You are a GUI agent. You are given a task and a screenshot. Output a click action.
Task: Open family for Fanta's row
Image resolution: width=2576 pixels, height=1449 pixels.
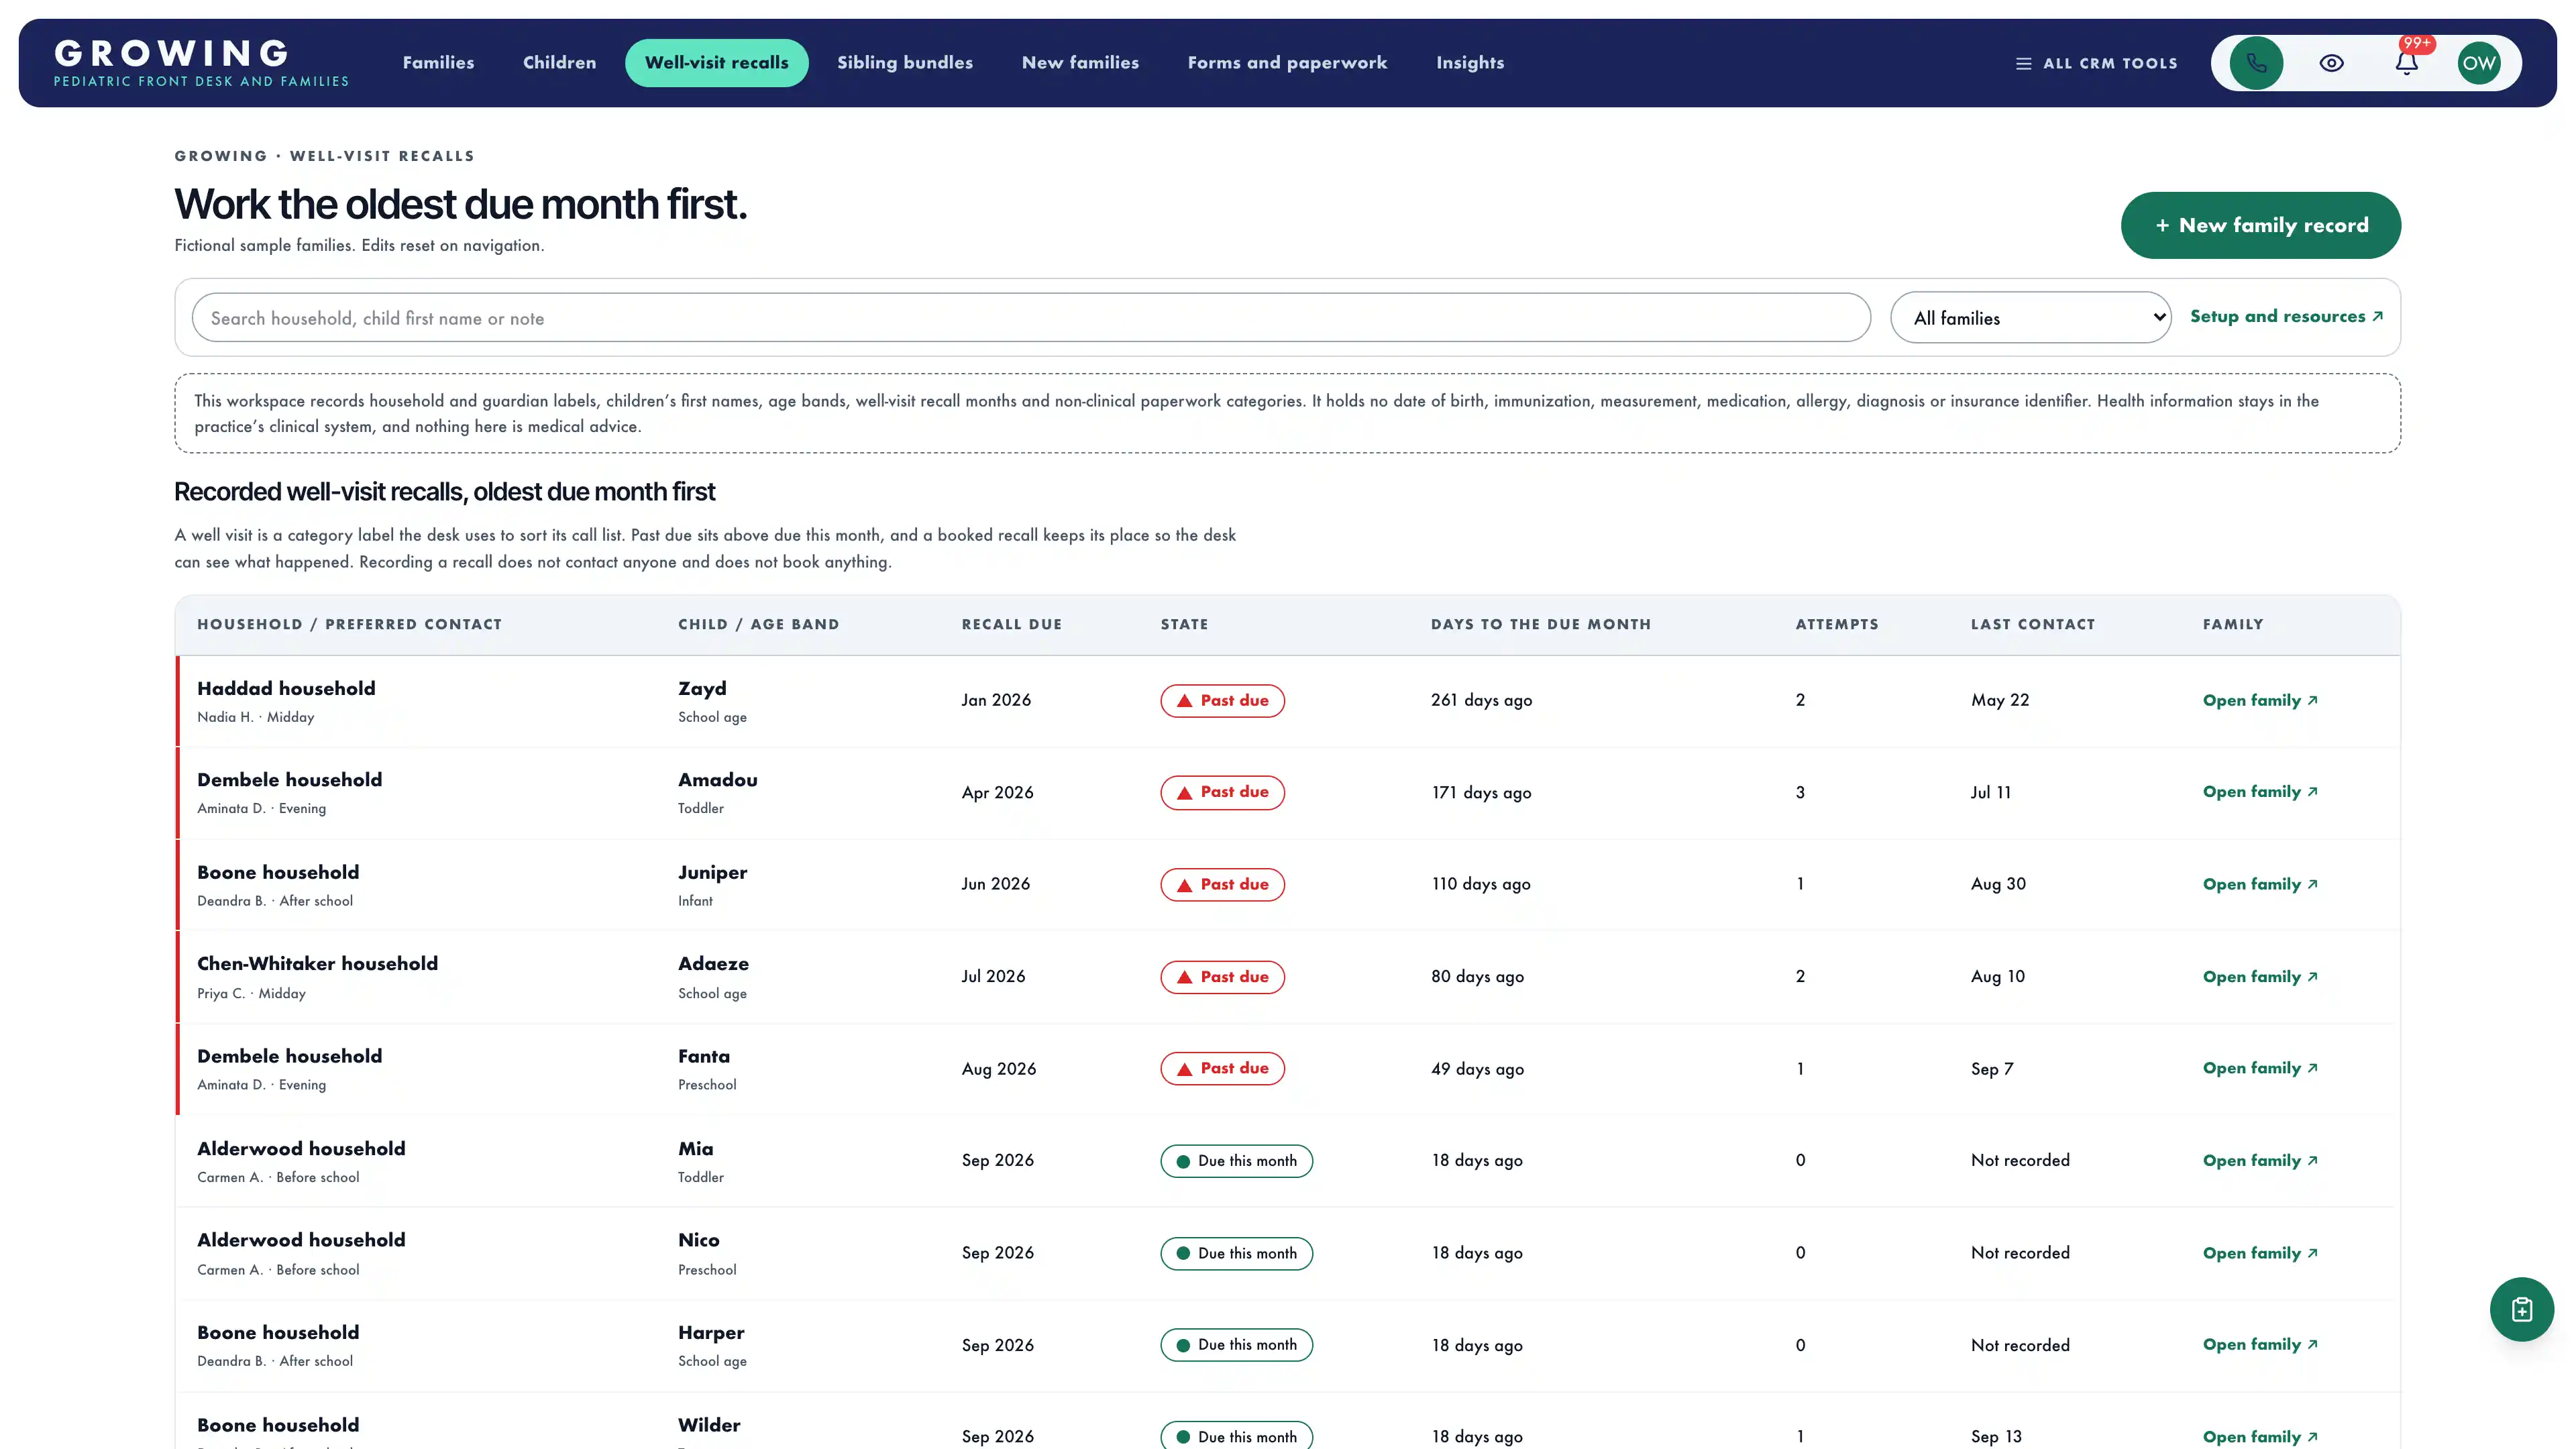click(x=2259, y=1068)
